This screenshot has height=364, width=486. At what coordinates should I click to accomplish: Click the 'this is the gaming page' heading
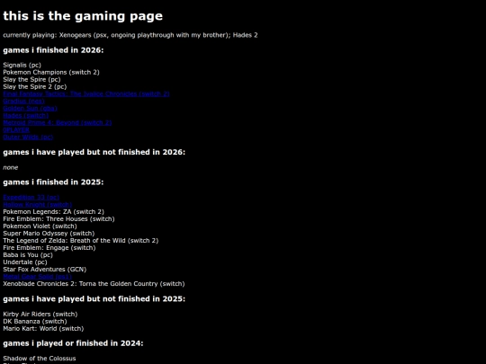point(83,16)
